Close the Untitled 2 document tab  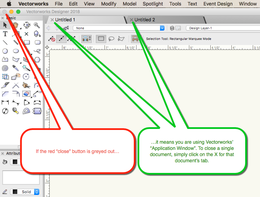click(131, 20)
